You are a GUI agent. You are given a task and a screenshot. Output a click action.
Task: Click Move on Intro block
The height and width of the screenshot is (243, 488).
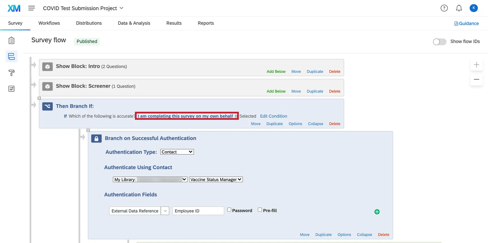(x=296, y=72)
